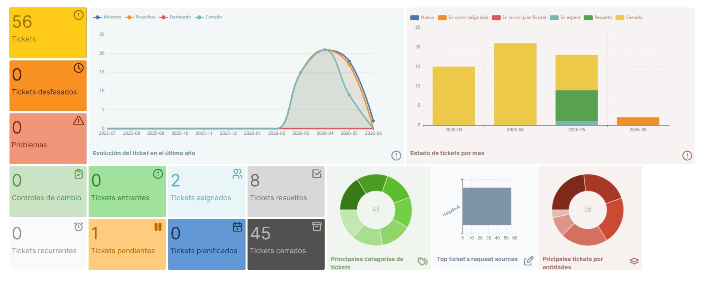Click the warning triangle icon on the Problemas card
This screenshot has width=707, height=299.
[79, 120]
